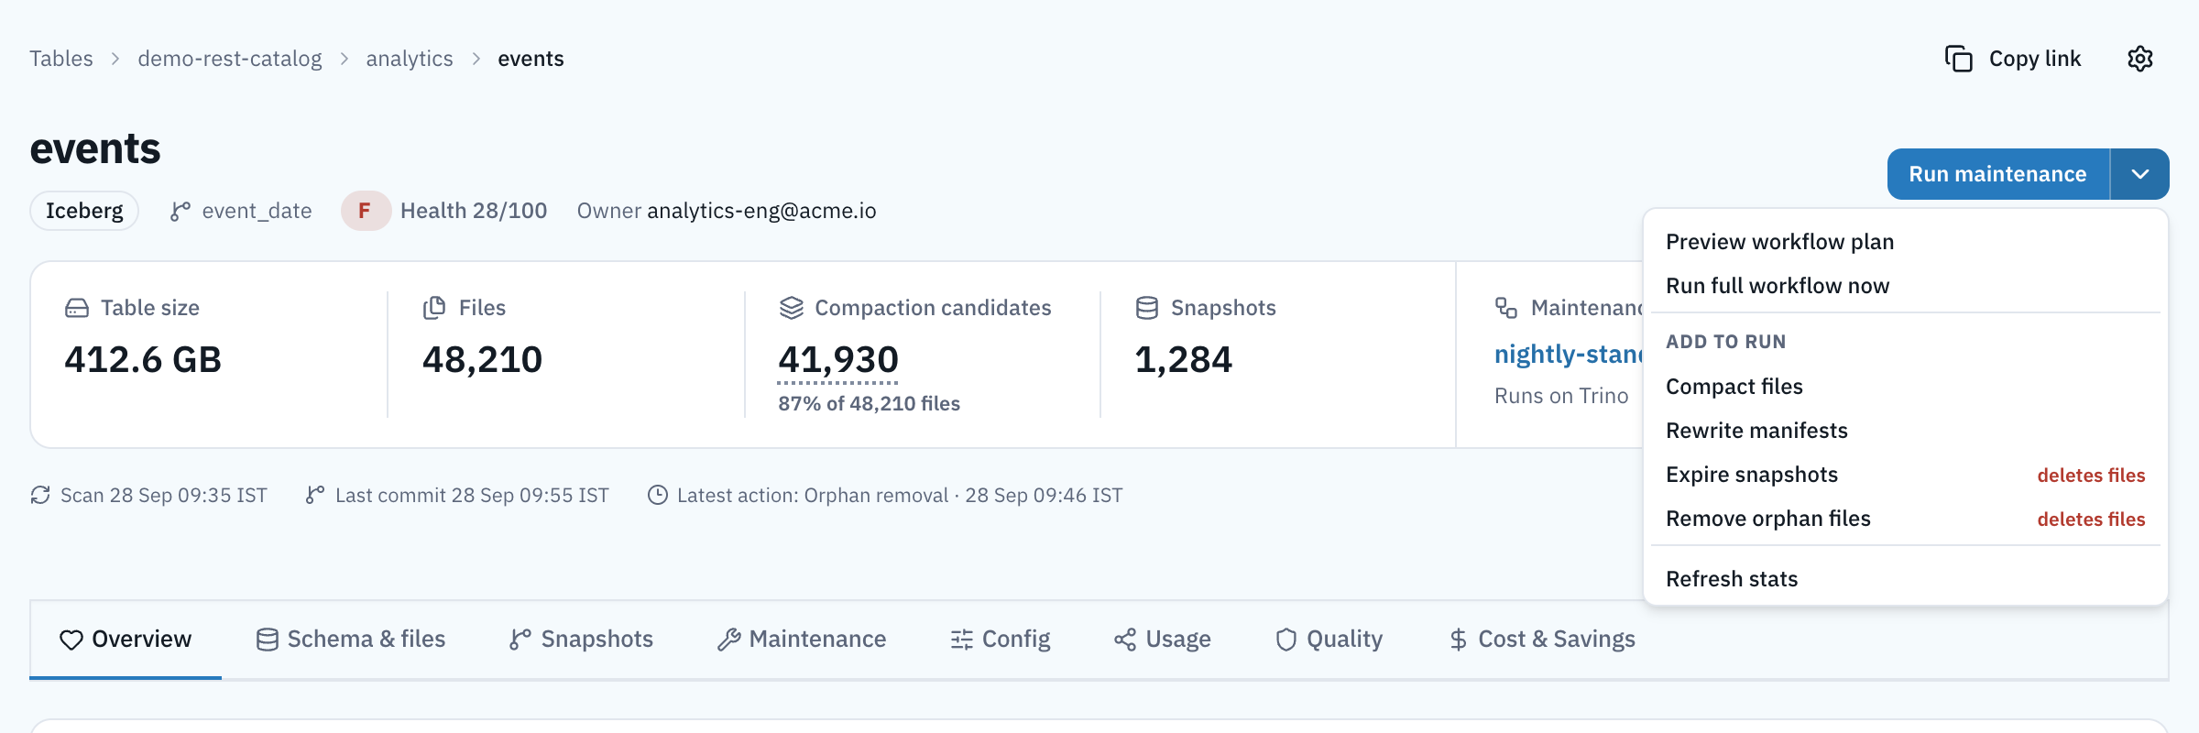Click the Health 28/100 score text
The height and width of the screenshot is (733, 2199).
tap(474, 211)
